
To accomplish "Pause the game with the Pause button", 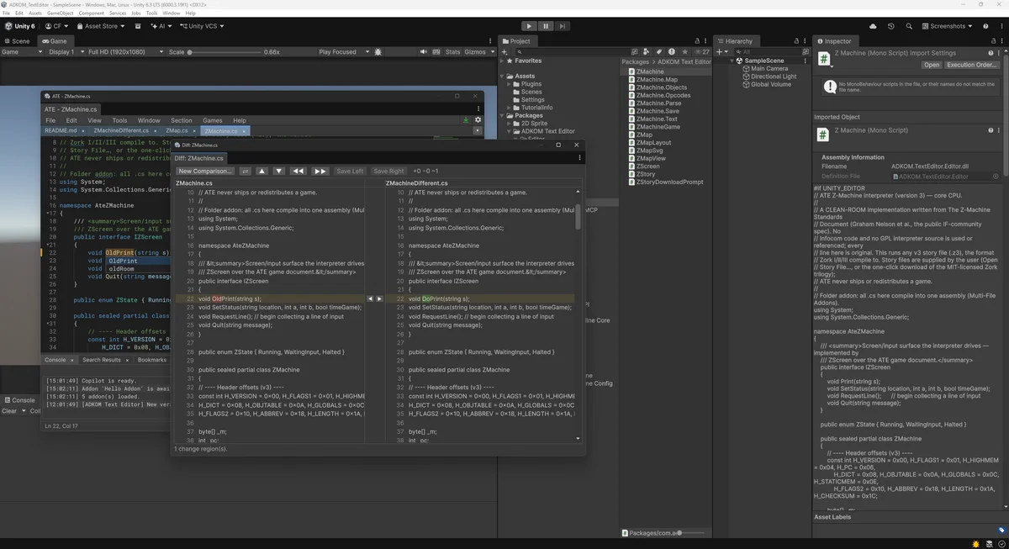I will [x=546, y=26].
